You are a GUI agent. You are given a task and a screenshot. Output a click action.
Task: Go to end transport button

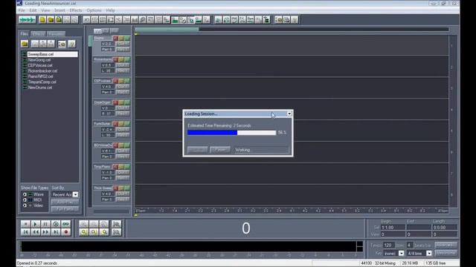(x=56, y=232)
